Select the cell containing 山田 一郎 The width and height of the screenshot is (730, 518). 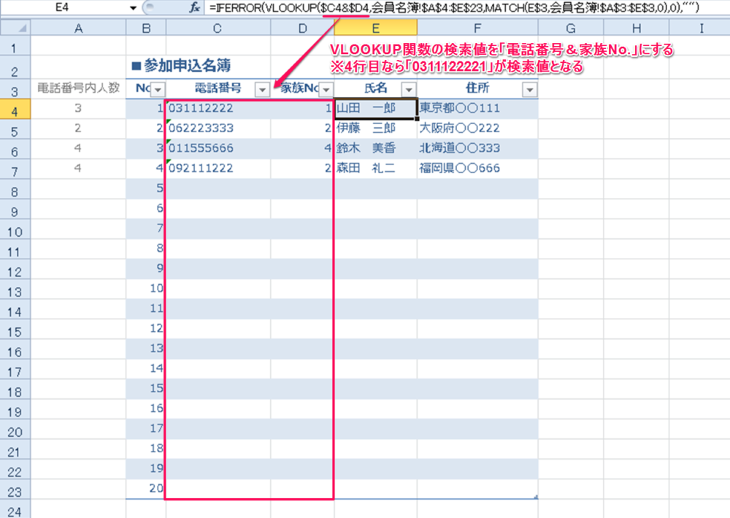pos(375,109)
